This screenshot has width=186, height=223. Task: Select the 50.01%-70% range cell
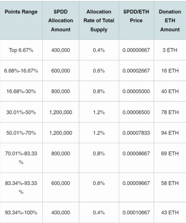click(x=21, y=133)
